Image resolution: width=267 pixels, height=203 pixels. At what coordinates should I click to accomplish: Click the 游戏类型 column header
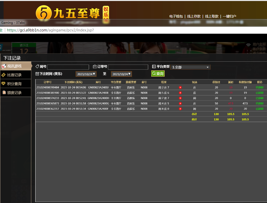click(131, 82)
